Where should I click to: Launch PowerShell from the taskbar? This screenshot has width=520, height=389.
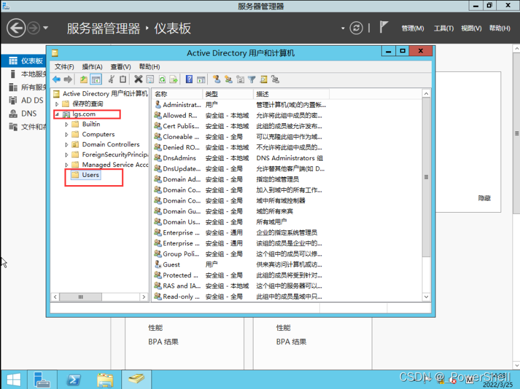click(x=73, y=380)
